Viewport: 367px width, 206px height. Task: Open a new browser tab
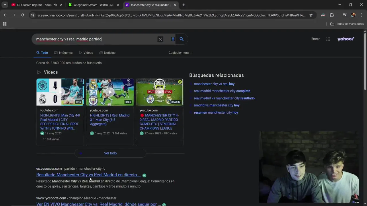pyautogui.click(x=183, y=5)
